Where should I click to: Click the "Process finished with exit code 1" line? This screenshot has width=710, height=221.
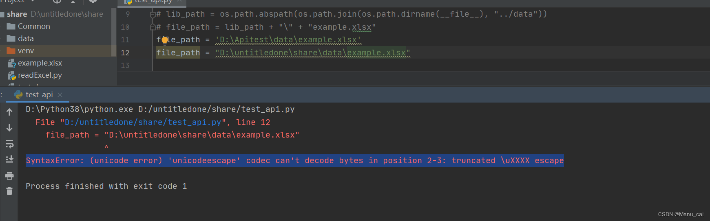(106, 186)
